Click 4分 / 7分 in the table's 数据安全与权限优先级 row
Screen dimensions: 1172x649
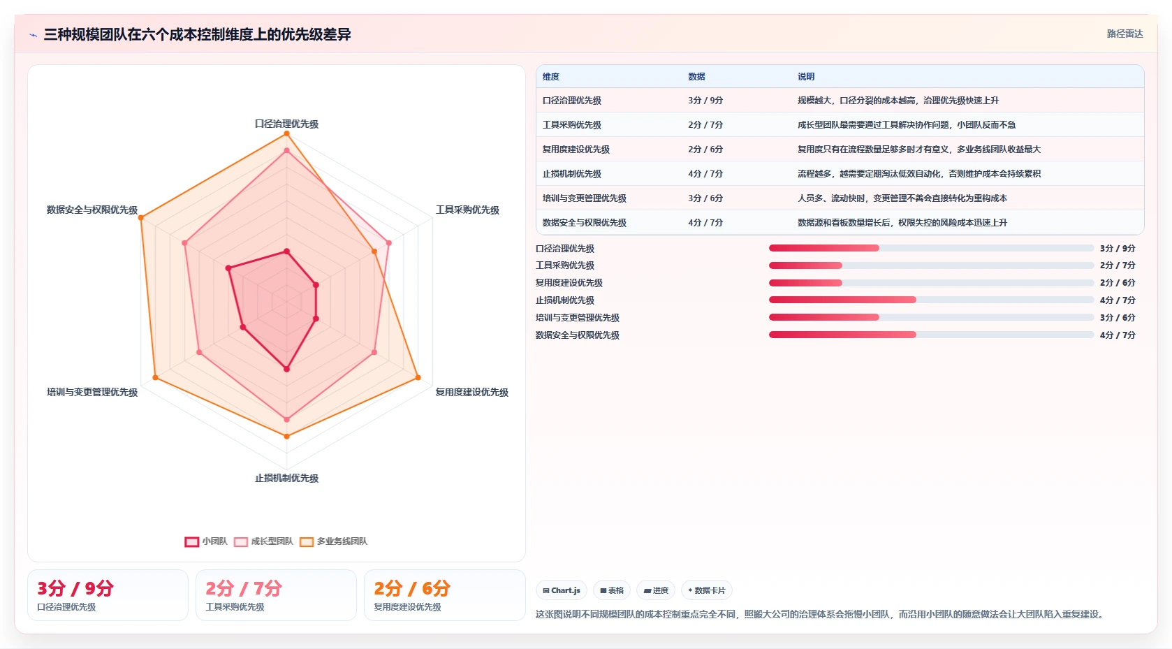705,223
